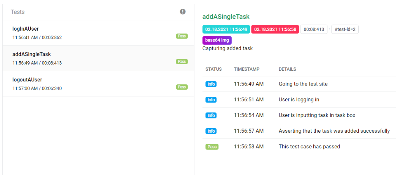Click the DETAILS column header
The image size is (400, 177).
click(x=288, y=69)
